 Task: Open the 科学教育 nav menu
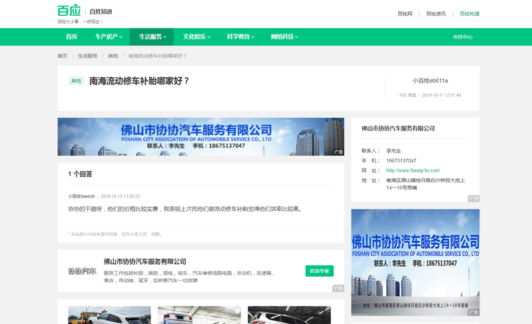click(x=238, y=37)
